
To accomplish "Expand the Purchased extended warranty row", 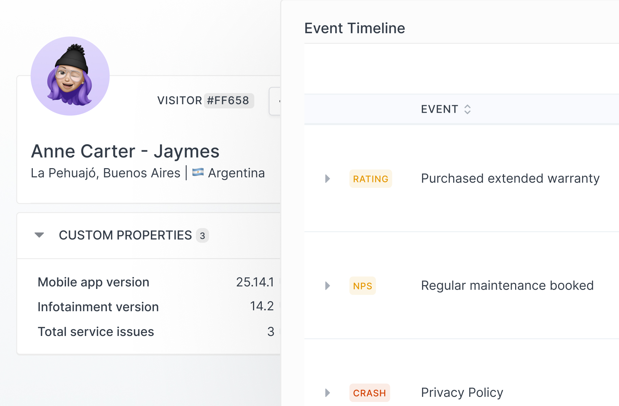I will tap(327, 179).
